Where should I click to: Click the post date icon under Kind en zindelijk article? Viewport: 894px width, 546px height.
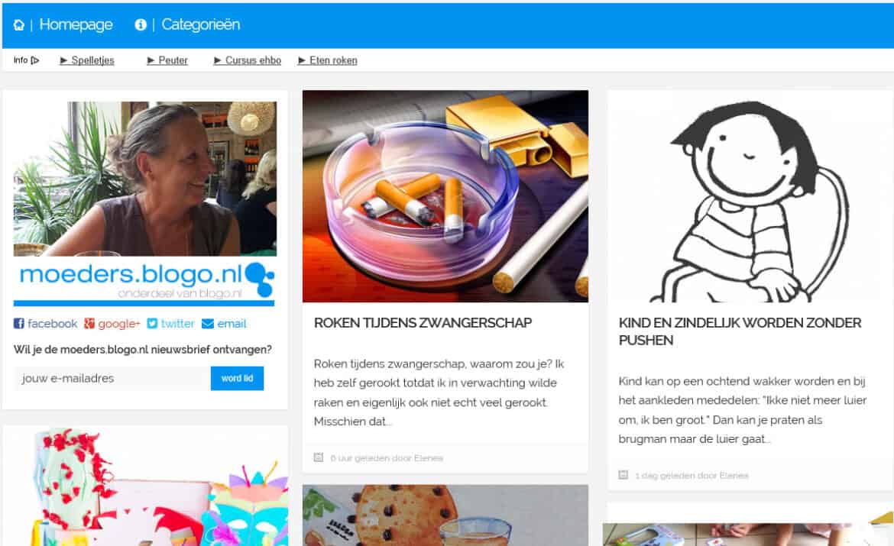coord(624,475)
